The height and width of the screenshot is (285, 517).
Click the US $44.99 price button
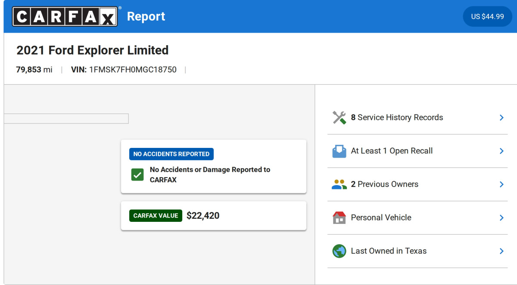(x=487, y=16)
